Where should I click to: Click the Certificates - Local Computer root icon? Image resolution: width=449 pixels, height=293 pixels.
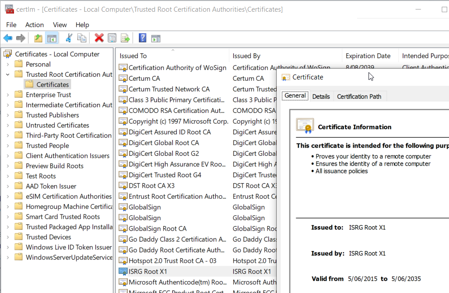8,54
